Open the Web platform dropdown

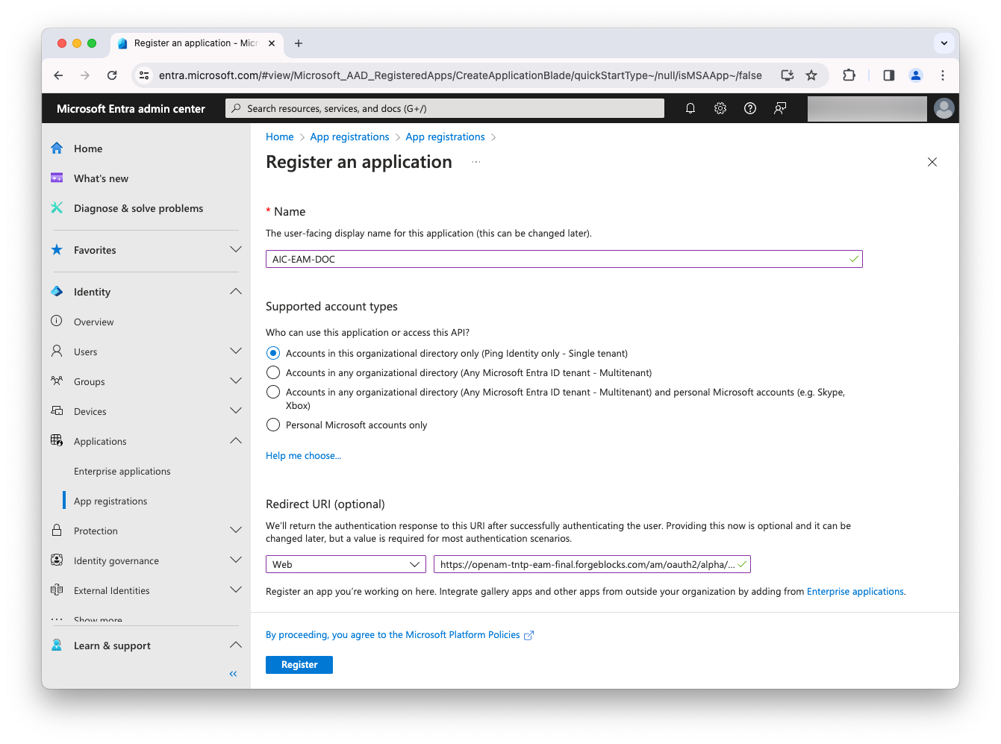345,564
